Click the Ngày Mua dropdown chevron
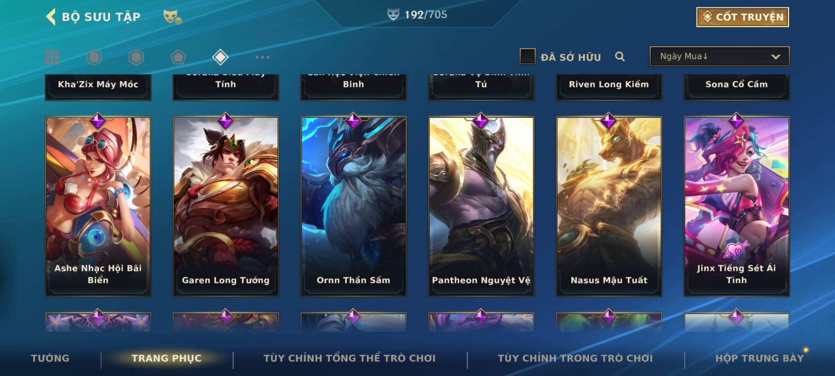The image size is (835, 376). (776, 57)
